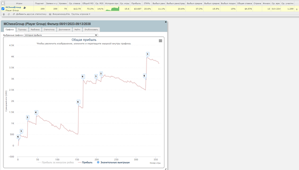Uncheck the MChessGroup row checkbox

(x=3, y=9)
